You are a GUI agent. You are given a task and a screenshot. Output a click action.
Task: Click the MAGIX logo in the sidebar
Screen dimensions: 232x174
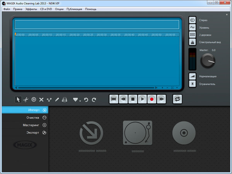[x=25, y=145]
